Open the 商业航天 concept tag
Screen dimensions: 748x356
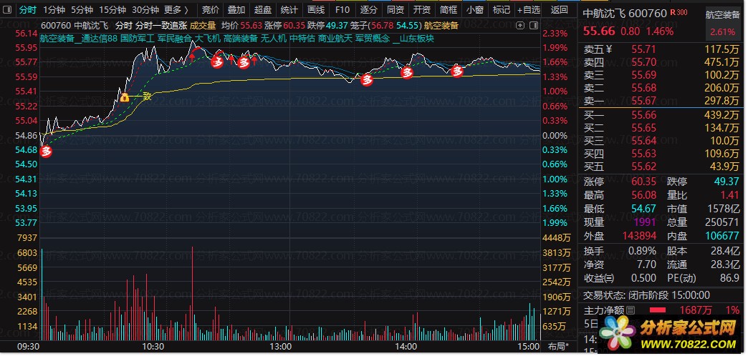point(335,39)
